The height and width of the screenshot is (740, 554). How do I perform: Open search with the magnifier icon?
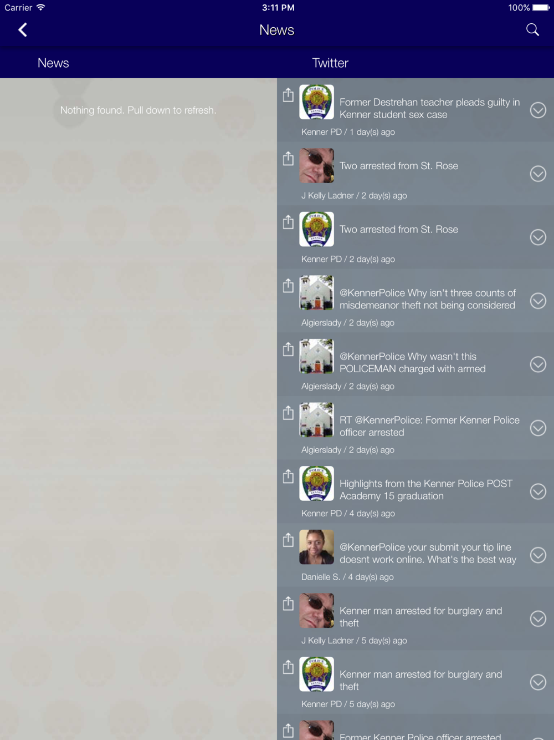coord(532,30)
